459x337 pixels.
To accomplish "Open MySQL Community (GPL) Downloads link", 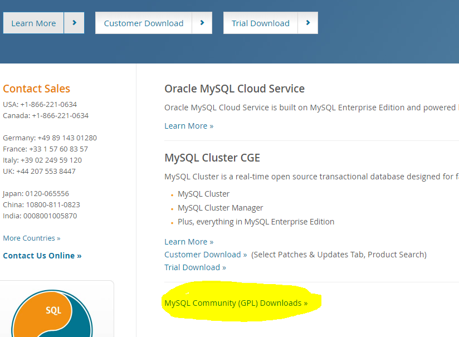I will click(236, 303).
